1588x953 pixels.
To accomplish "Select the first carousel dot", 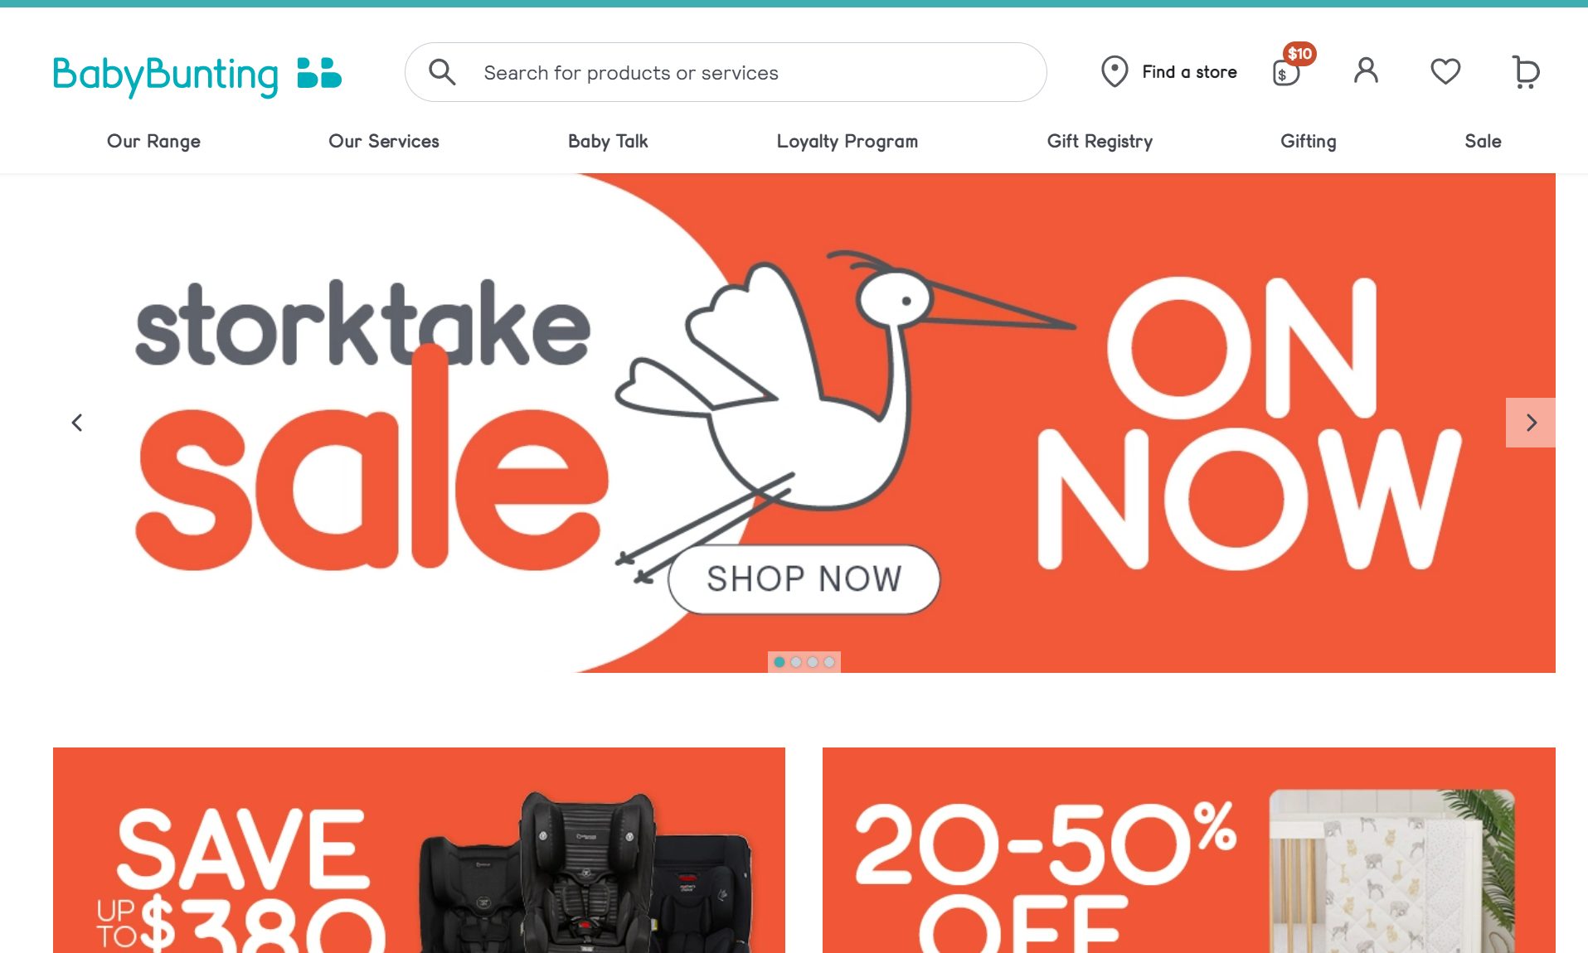I will 779,662.
